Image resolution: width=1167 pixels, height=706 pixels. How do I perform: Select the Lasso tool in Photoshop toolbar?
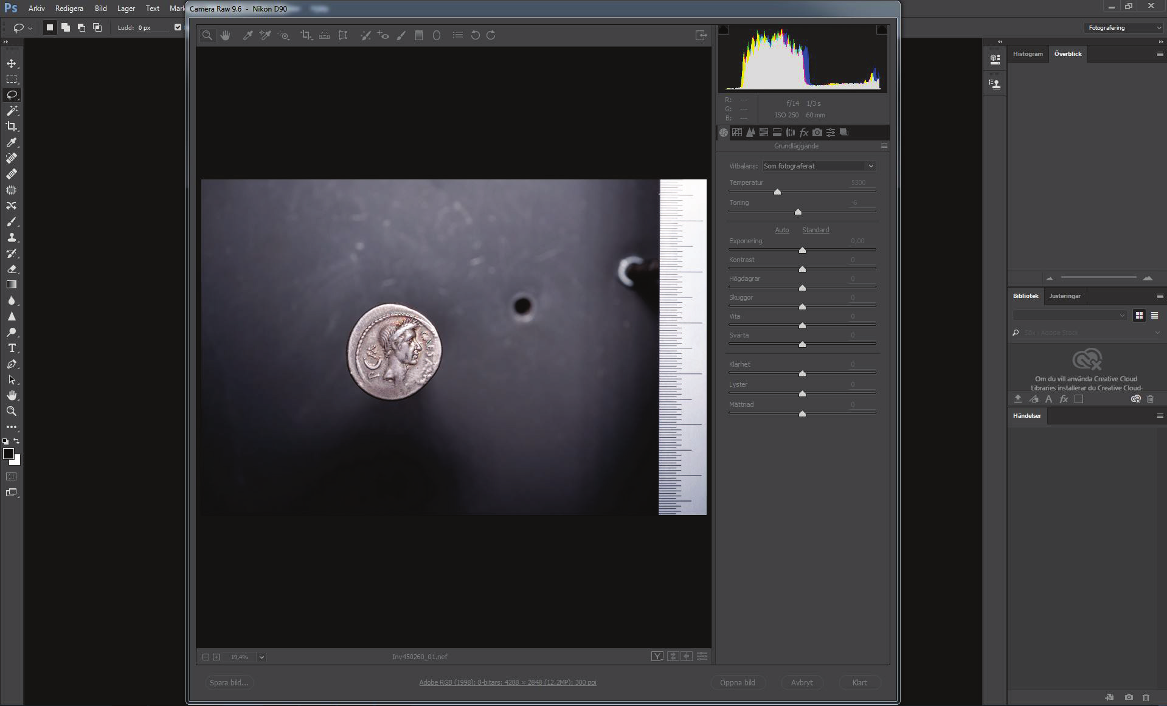[12, 95]
